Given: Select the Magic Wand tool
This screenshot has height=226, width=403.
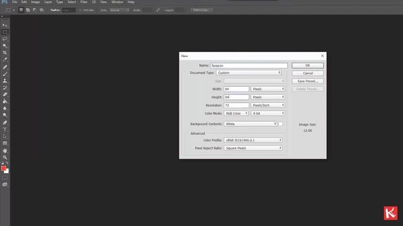Looking at the screenshot, I should coord(5,46).
